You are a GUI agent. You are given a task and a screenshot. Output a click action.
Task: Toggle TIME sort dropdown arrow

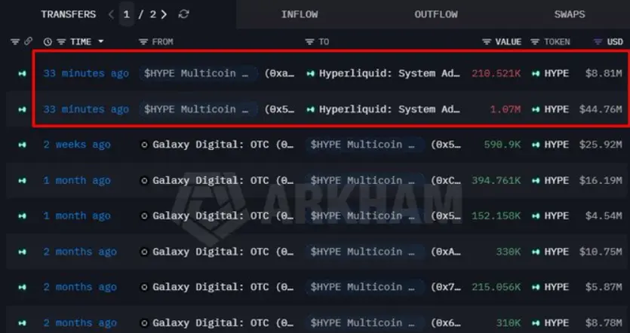[101, 41]
